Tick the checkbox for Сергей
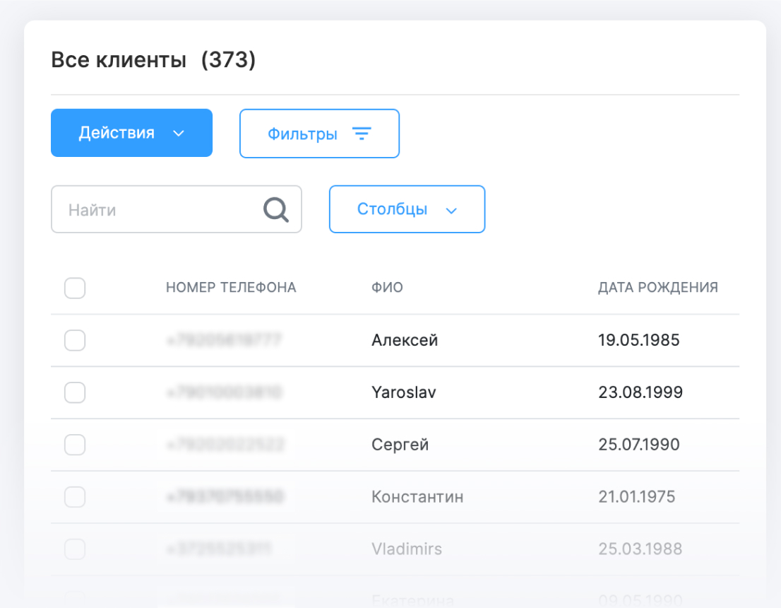 pyautogui.click(x=75, y=445)
